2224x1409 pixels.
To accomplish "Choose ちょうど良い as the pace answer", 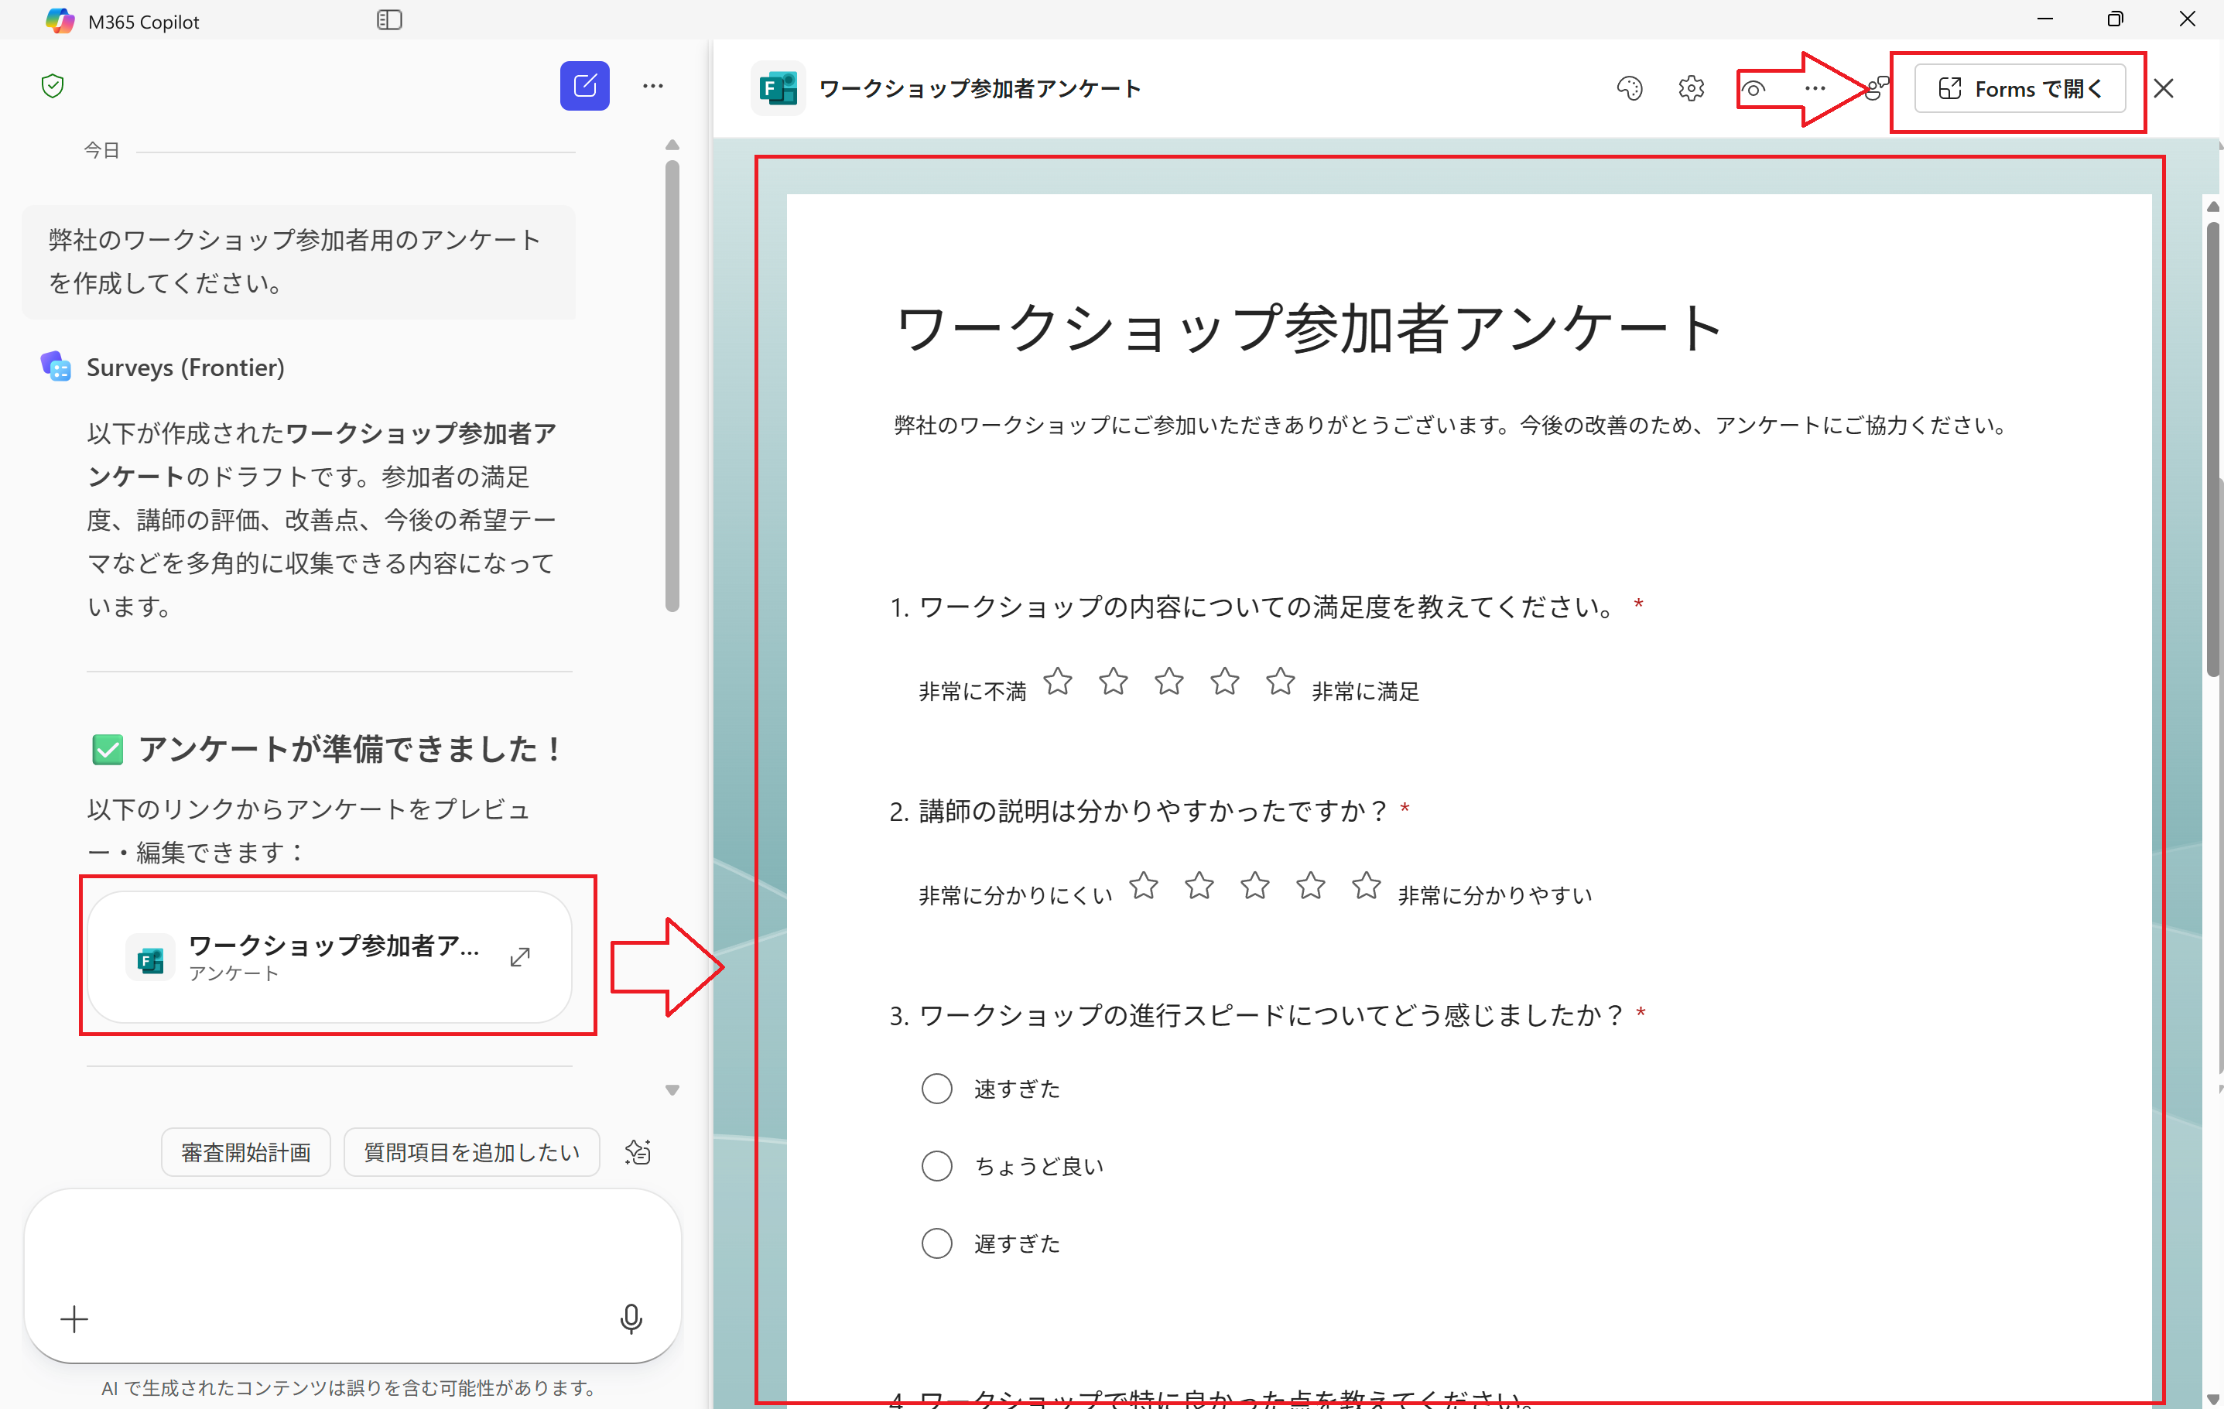I will 936,1165.
